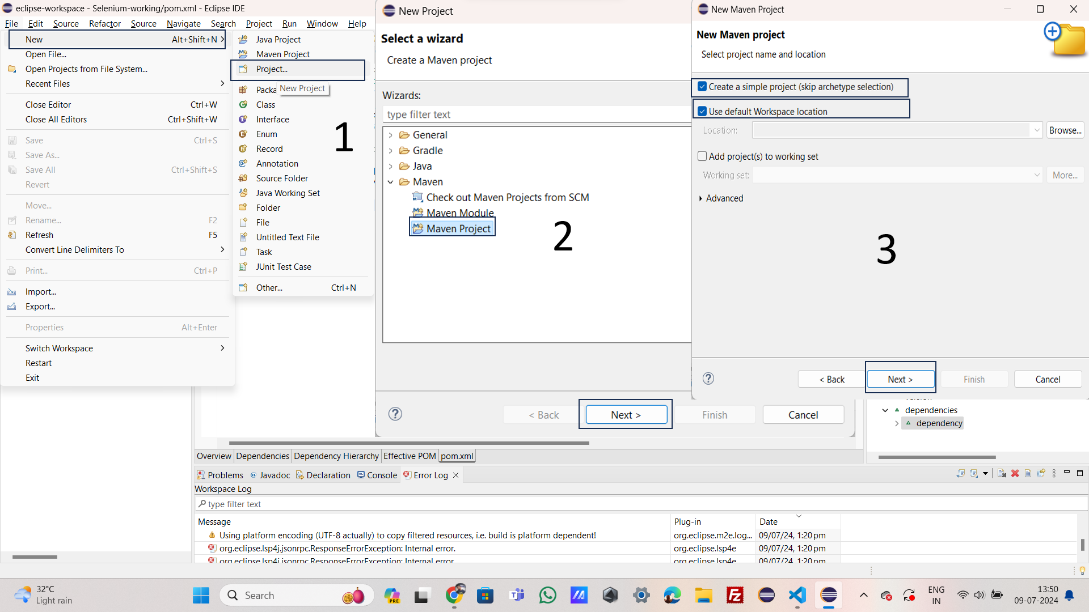1089x612 pixels.
Task: Check Add project(s) to working set
Action: (x=702, y=156)
